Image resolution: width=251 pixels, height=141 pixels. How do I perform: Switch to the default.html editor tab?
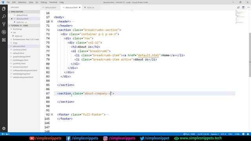(50, 7)
